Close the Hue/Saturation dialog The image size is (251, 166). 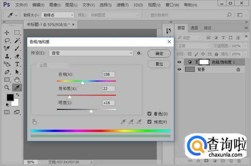coord(169,42)
